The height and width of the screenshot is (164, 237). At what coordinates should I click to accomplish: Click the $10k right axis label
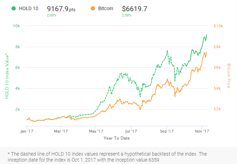[218, 26]
